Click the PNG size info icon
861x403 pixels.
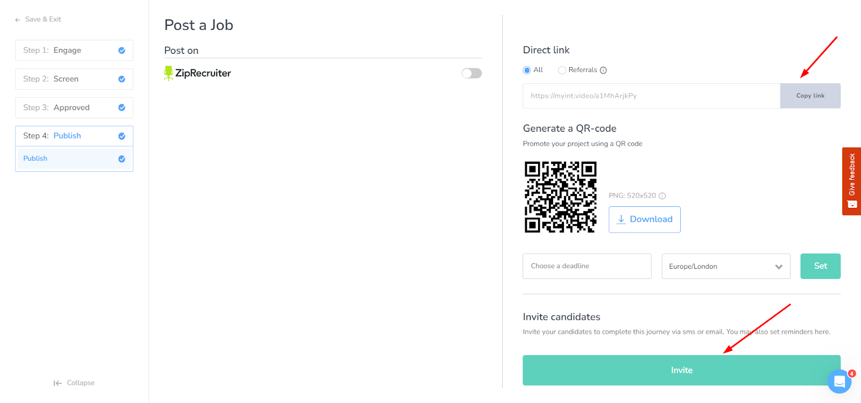pos(662,196)
